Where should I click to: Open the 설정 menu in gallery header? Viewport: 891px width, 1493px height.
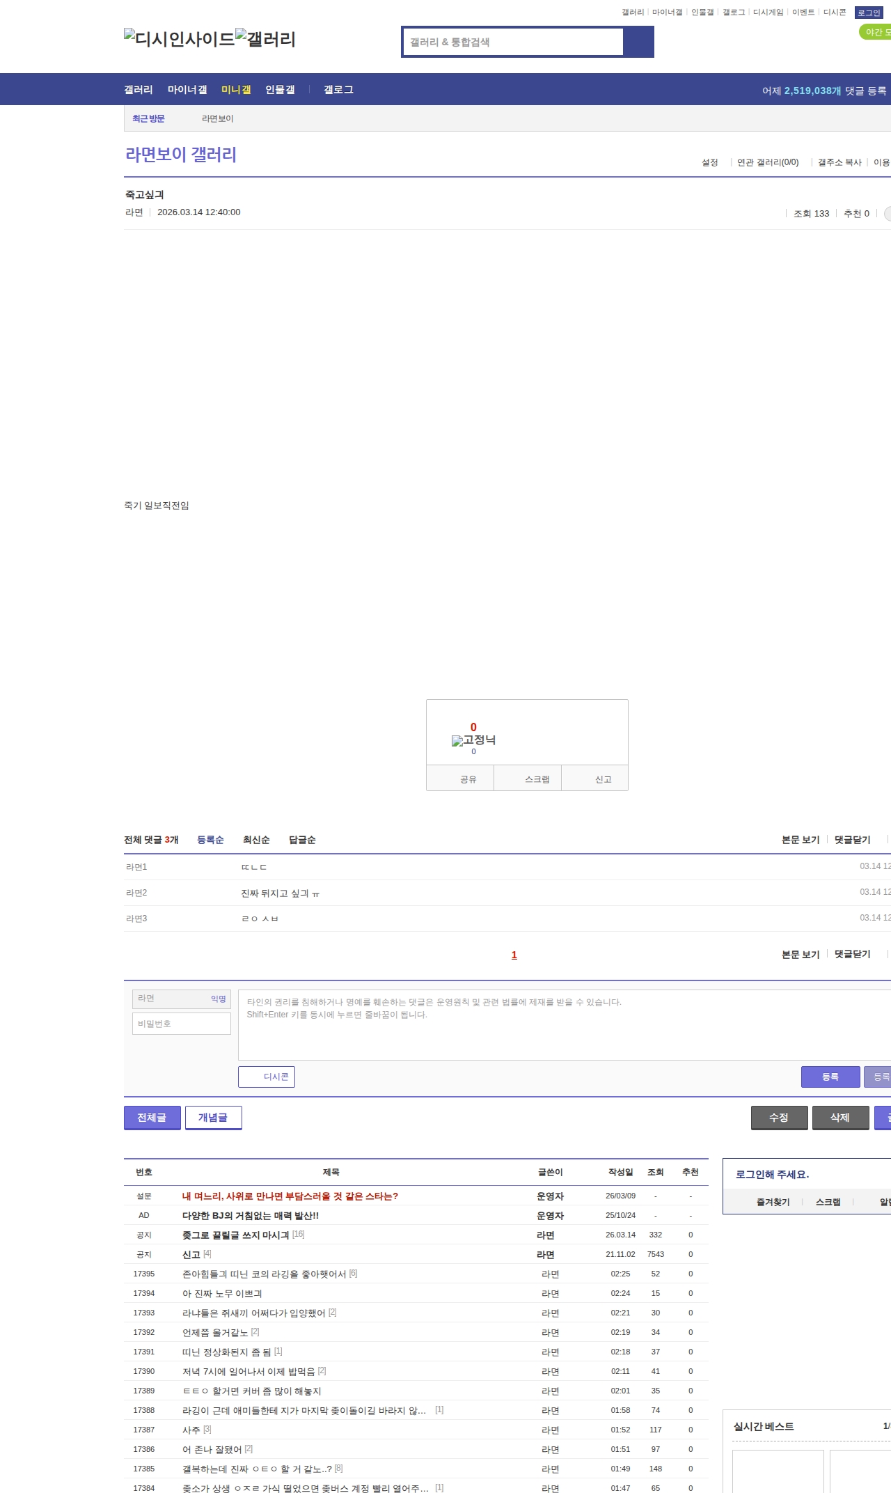coord(709,162)
